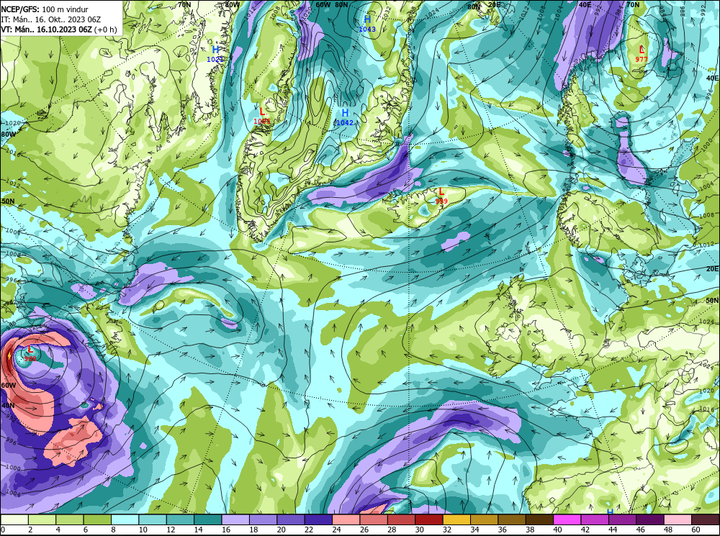720x536 pixels.
Task: Click the pale yellow legend swatch between 0 and 2
Action: pyautogui.click(x=14, y=519)
